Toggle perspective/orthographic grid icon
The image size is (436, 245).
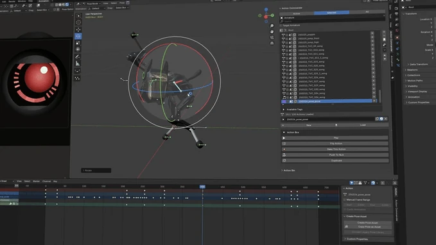pyautogui.click(x=272, y=44)
